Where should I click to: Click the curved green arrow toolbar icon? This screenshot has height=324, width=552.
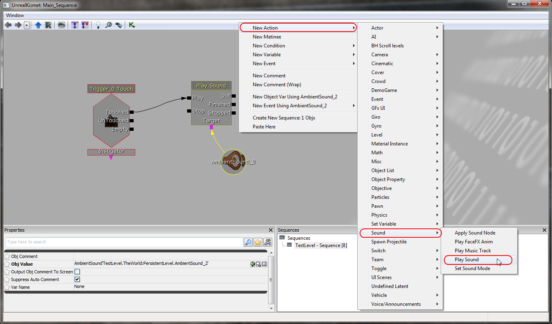coord(119,25)
